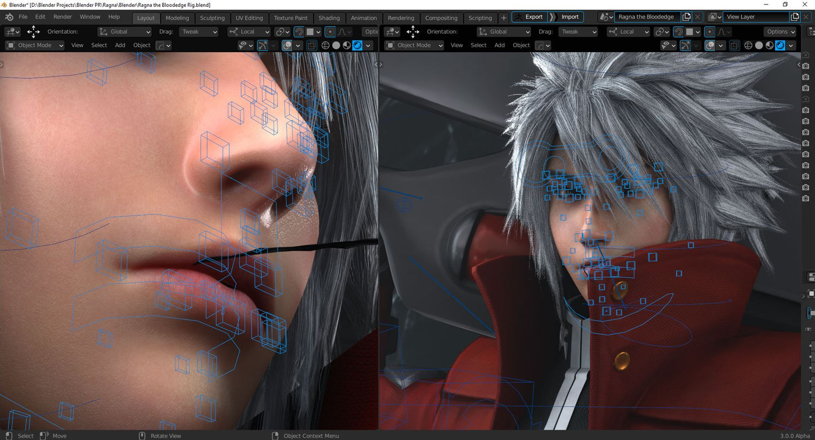Toggle X-ray in left viewport
Image resolution: width=815 pixels, height=440 pixels.
coord(311,45)
